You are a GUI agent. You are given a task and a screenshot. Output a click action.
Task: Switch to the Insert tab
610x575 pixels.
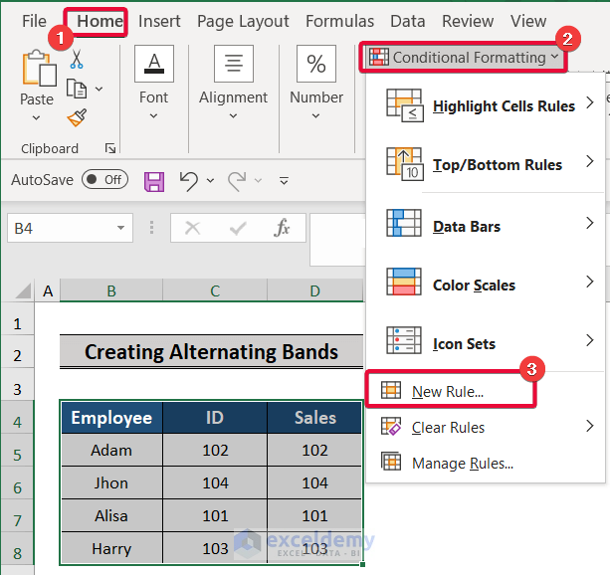159,21
